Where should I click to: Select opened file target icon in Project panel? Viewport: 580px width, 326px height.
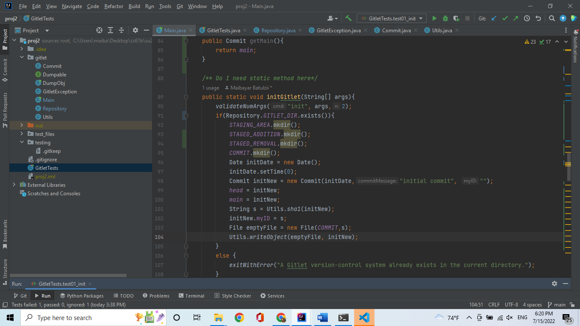click(x=99, y=30)
